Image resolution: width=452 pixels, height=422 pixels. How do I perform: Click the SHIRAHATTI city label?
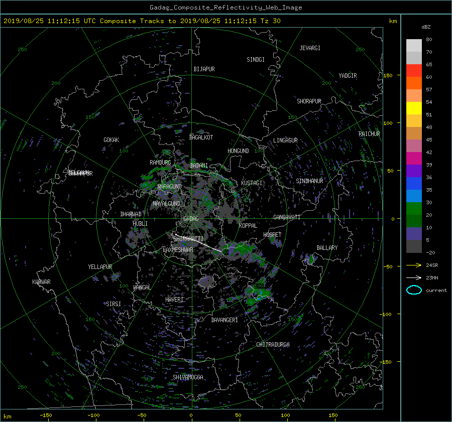coord(188,239)
